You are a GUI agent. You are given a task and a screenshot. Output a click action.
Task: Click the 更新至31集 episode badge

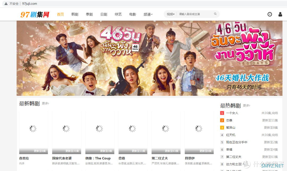[x=72, y=151]
